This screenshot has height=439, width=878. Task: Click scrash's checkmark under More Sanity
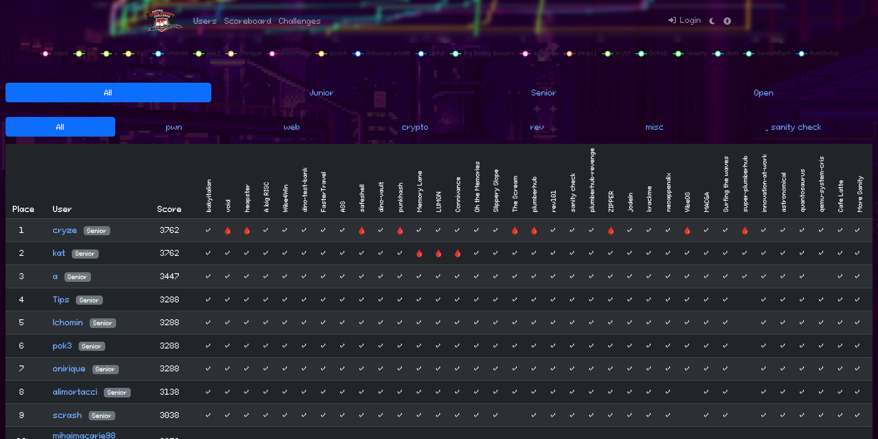point(857,415)
